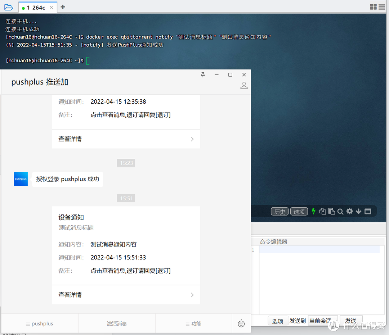
Task: Click the 15:51 timestamp in the chat
Action: (x=126, y=199)
